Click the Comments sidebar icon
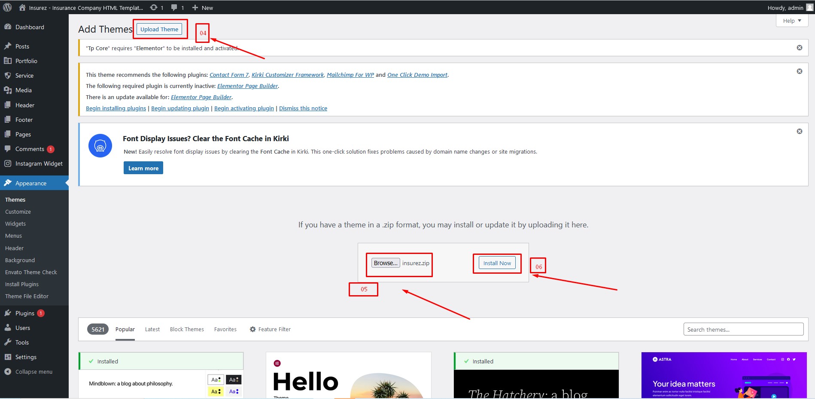The image size is (815, 399). tap(8, 148)
